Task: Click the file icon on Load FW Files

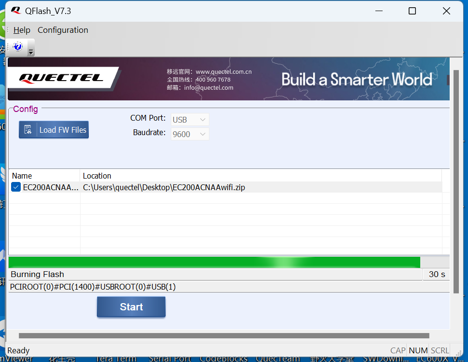Action: coord(28,130)
